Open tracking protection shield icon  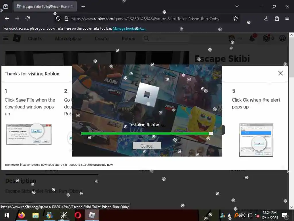pos(58,19)
